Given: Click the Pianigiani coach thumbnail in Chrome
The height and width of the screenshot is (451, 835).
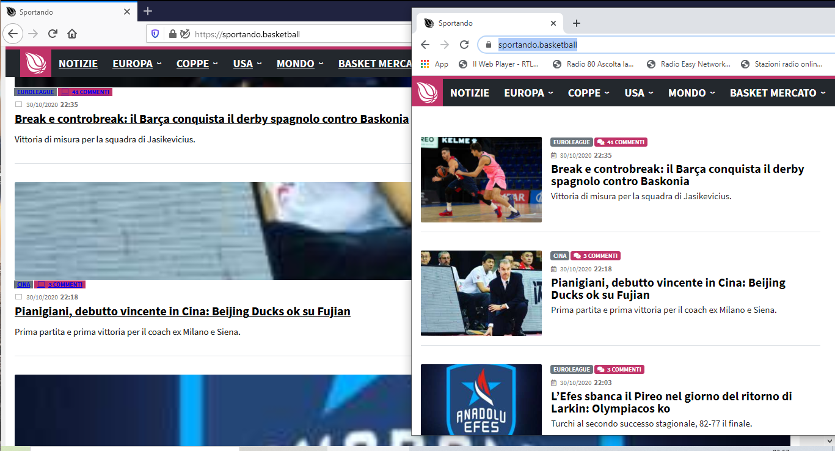Looking at the screenshot, I should point(481,293).
